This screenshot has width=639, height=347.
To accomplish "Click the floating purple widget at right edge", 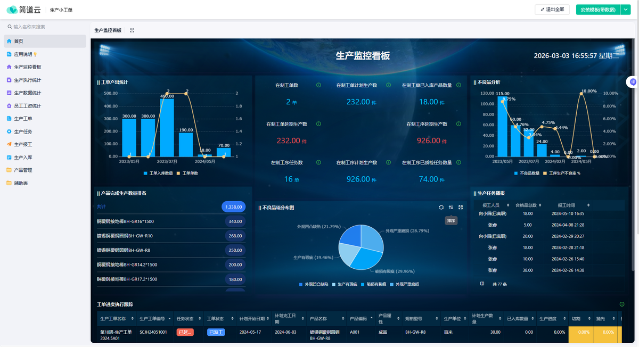I will point(633,82).
